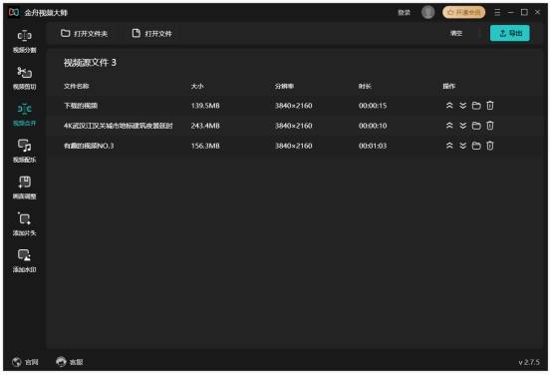Viewport: 551px width, 375px height.
Task: Click 3840×2160 resolution in the 156.3MB row
Action: tap(293, 146)
